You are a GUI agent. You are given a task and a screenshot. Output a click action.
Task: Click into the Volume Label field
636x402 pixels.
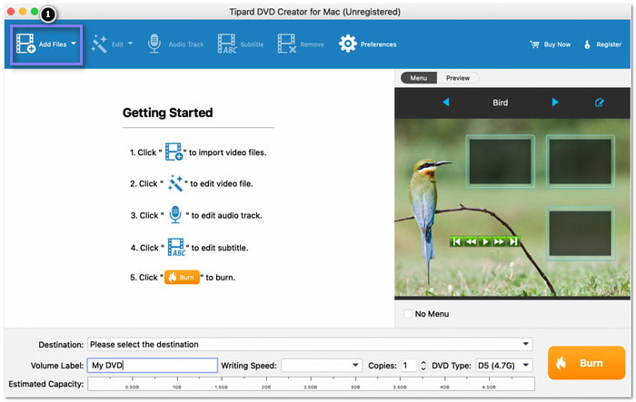[153, 366]
